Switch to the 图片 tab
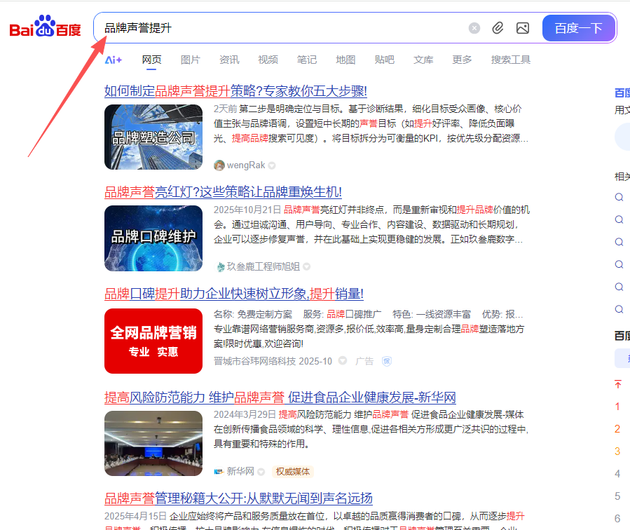 click(x=190, y=60)
